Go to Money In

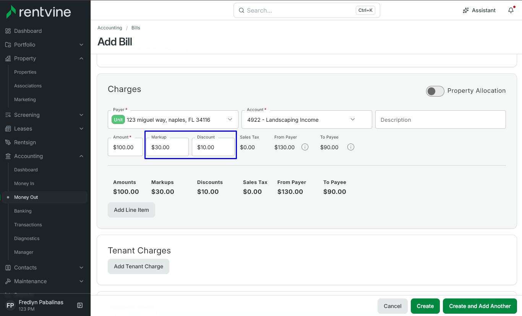[x=24, y=184]
